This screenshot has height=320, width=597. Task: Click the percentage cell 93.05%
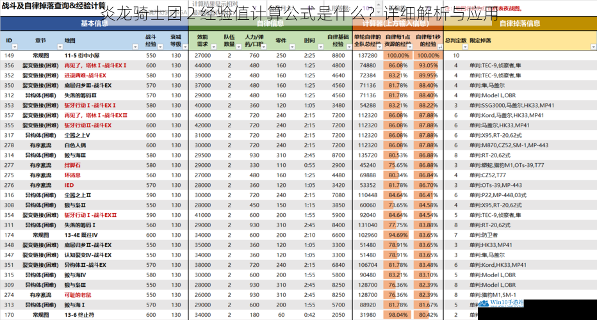(429, 65)
